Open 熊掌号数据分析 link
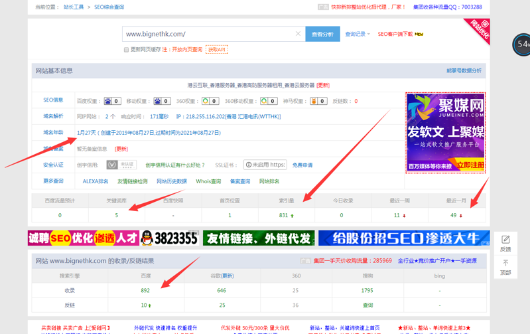530x334 pixels. 464,71
